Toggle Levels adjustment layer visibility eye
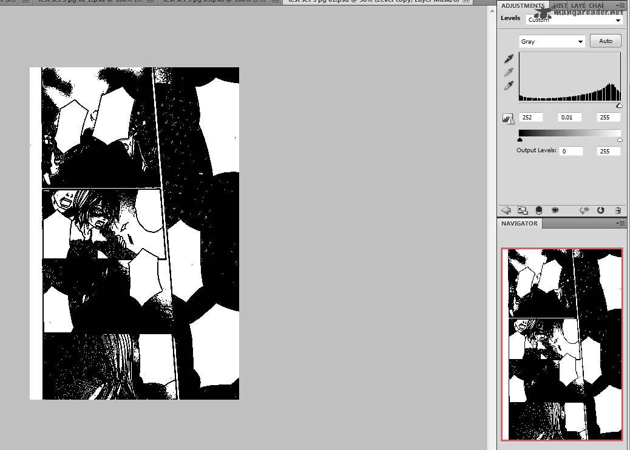 tap(555, 210)
